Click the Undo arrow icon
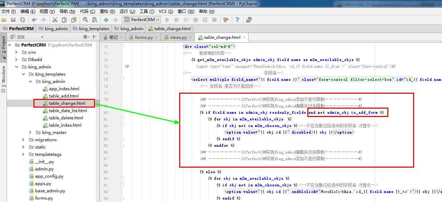Screen dimensions: 442x202 pos(34,20)
